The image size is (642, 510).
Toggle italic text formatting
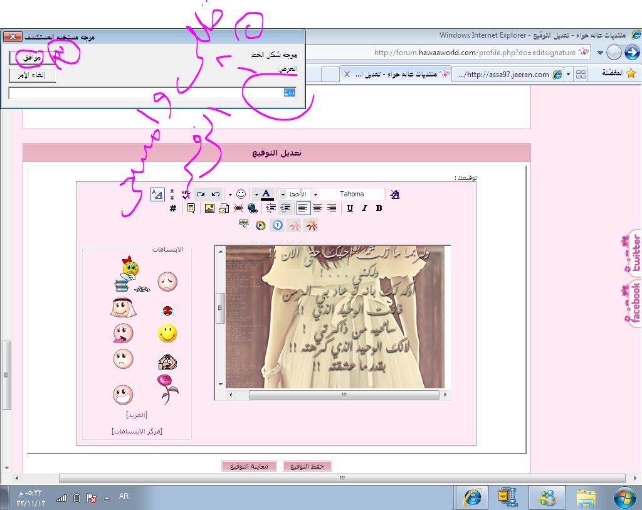click(364, 208)
